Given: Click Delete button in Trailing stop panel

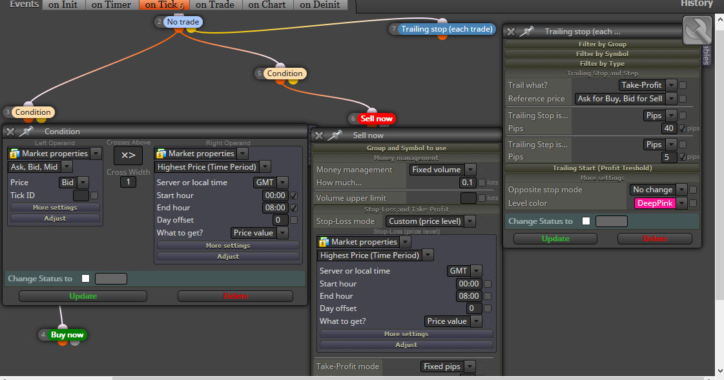Looking at the screenshot, I should [x=655, y=239].
